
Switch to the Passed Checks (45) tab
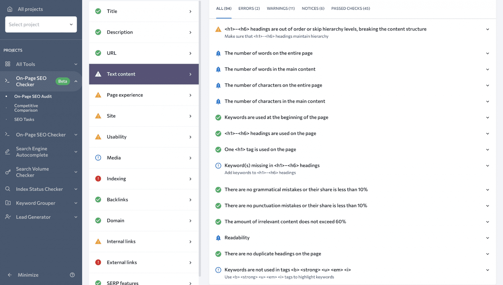350,8
